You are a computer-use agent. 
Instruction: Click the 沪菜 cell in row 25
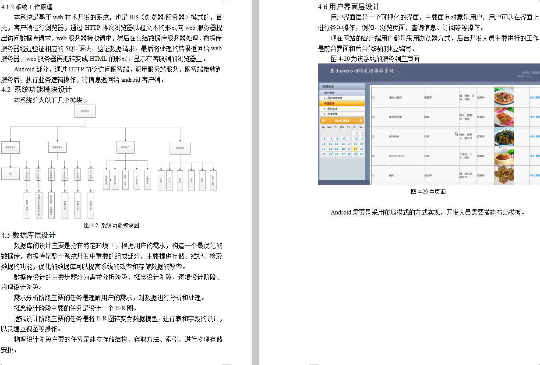[441, 136]
